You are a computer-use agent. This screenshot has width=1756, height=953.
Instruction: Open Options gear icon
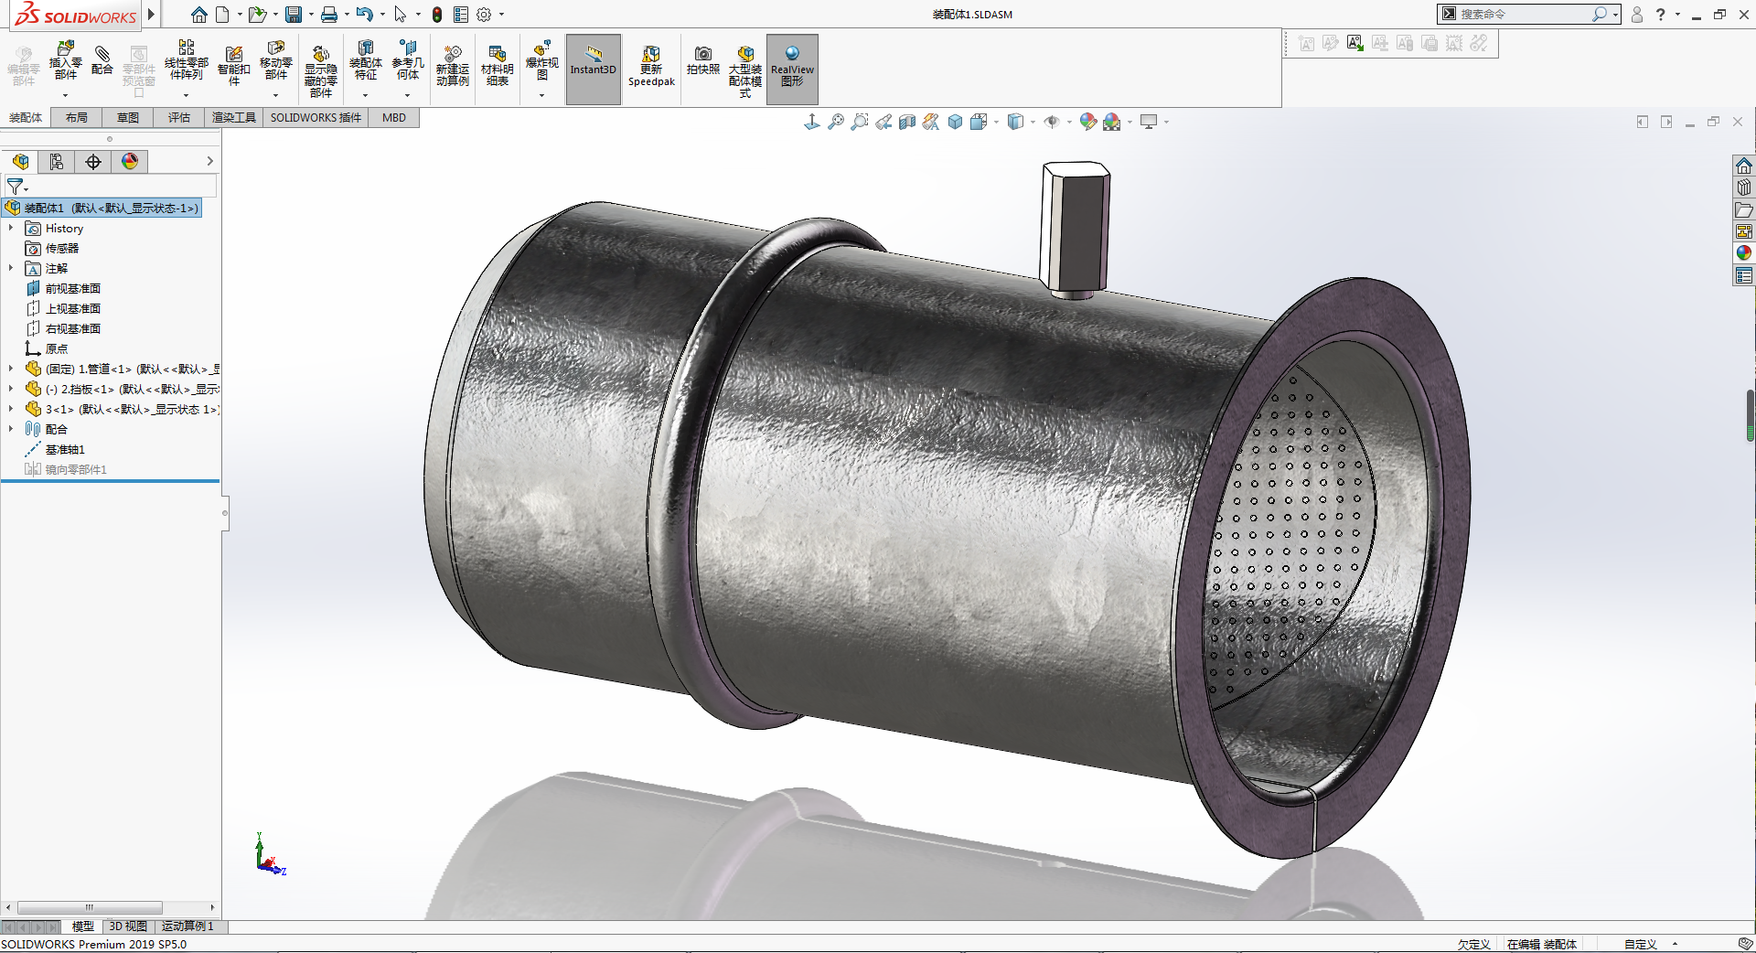pos(484,15)
